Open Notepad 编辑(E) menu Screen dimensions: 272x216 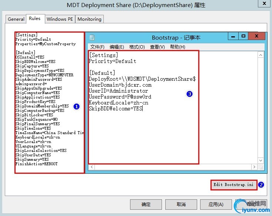(x=117, y=47)
